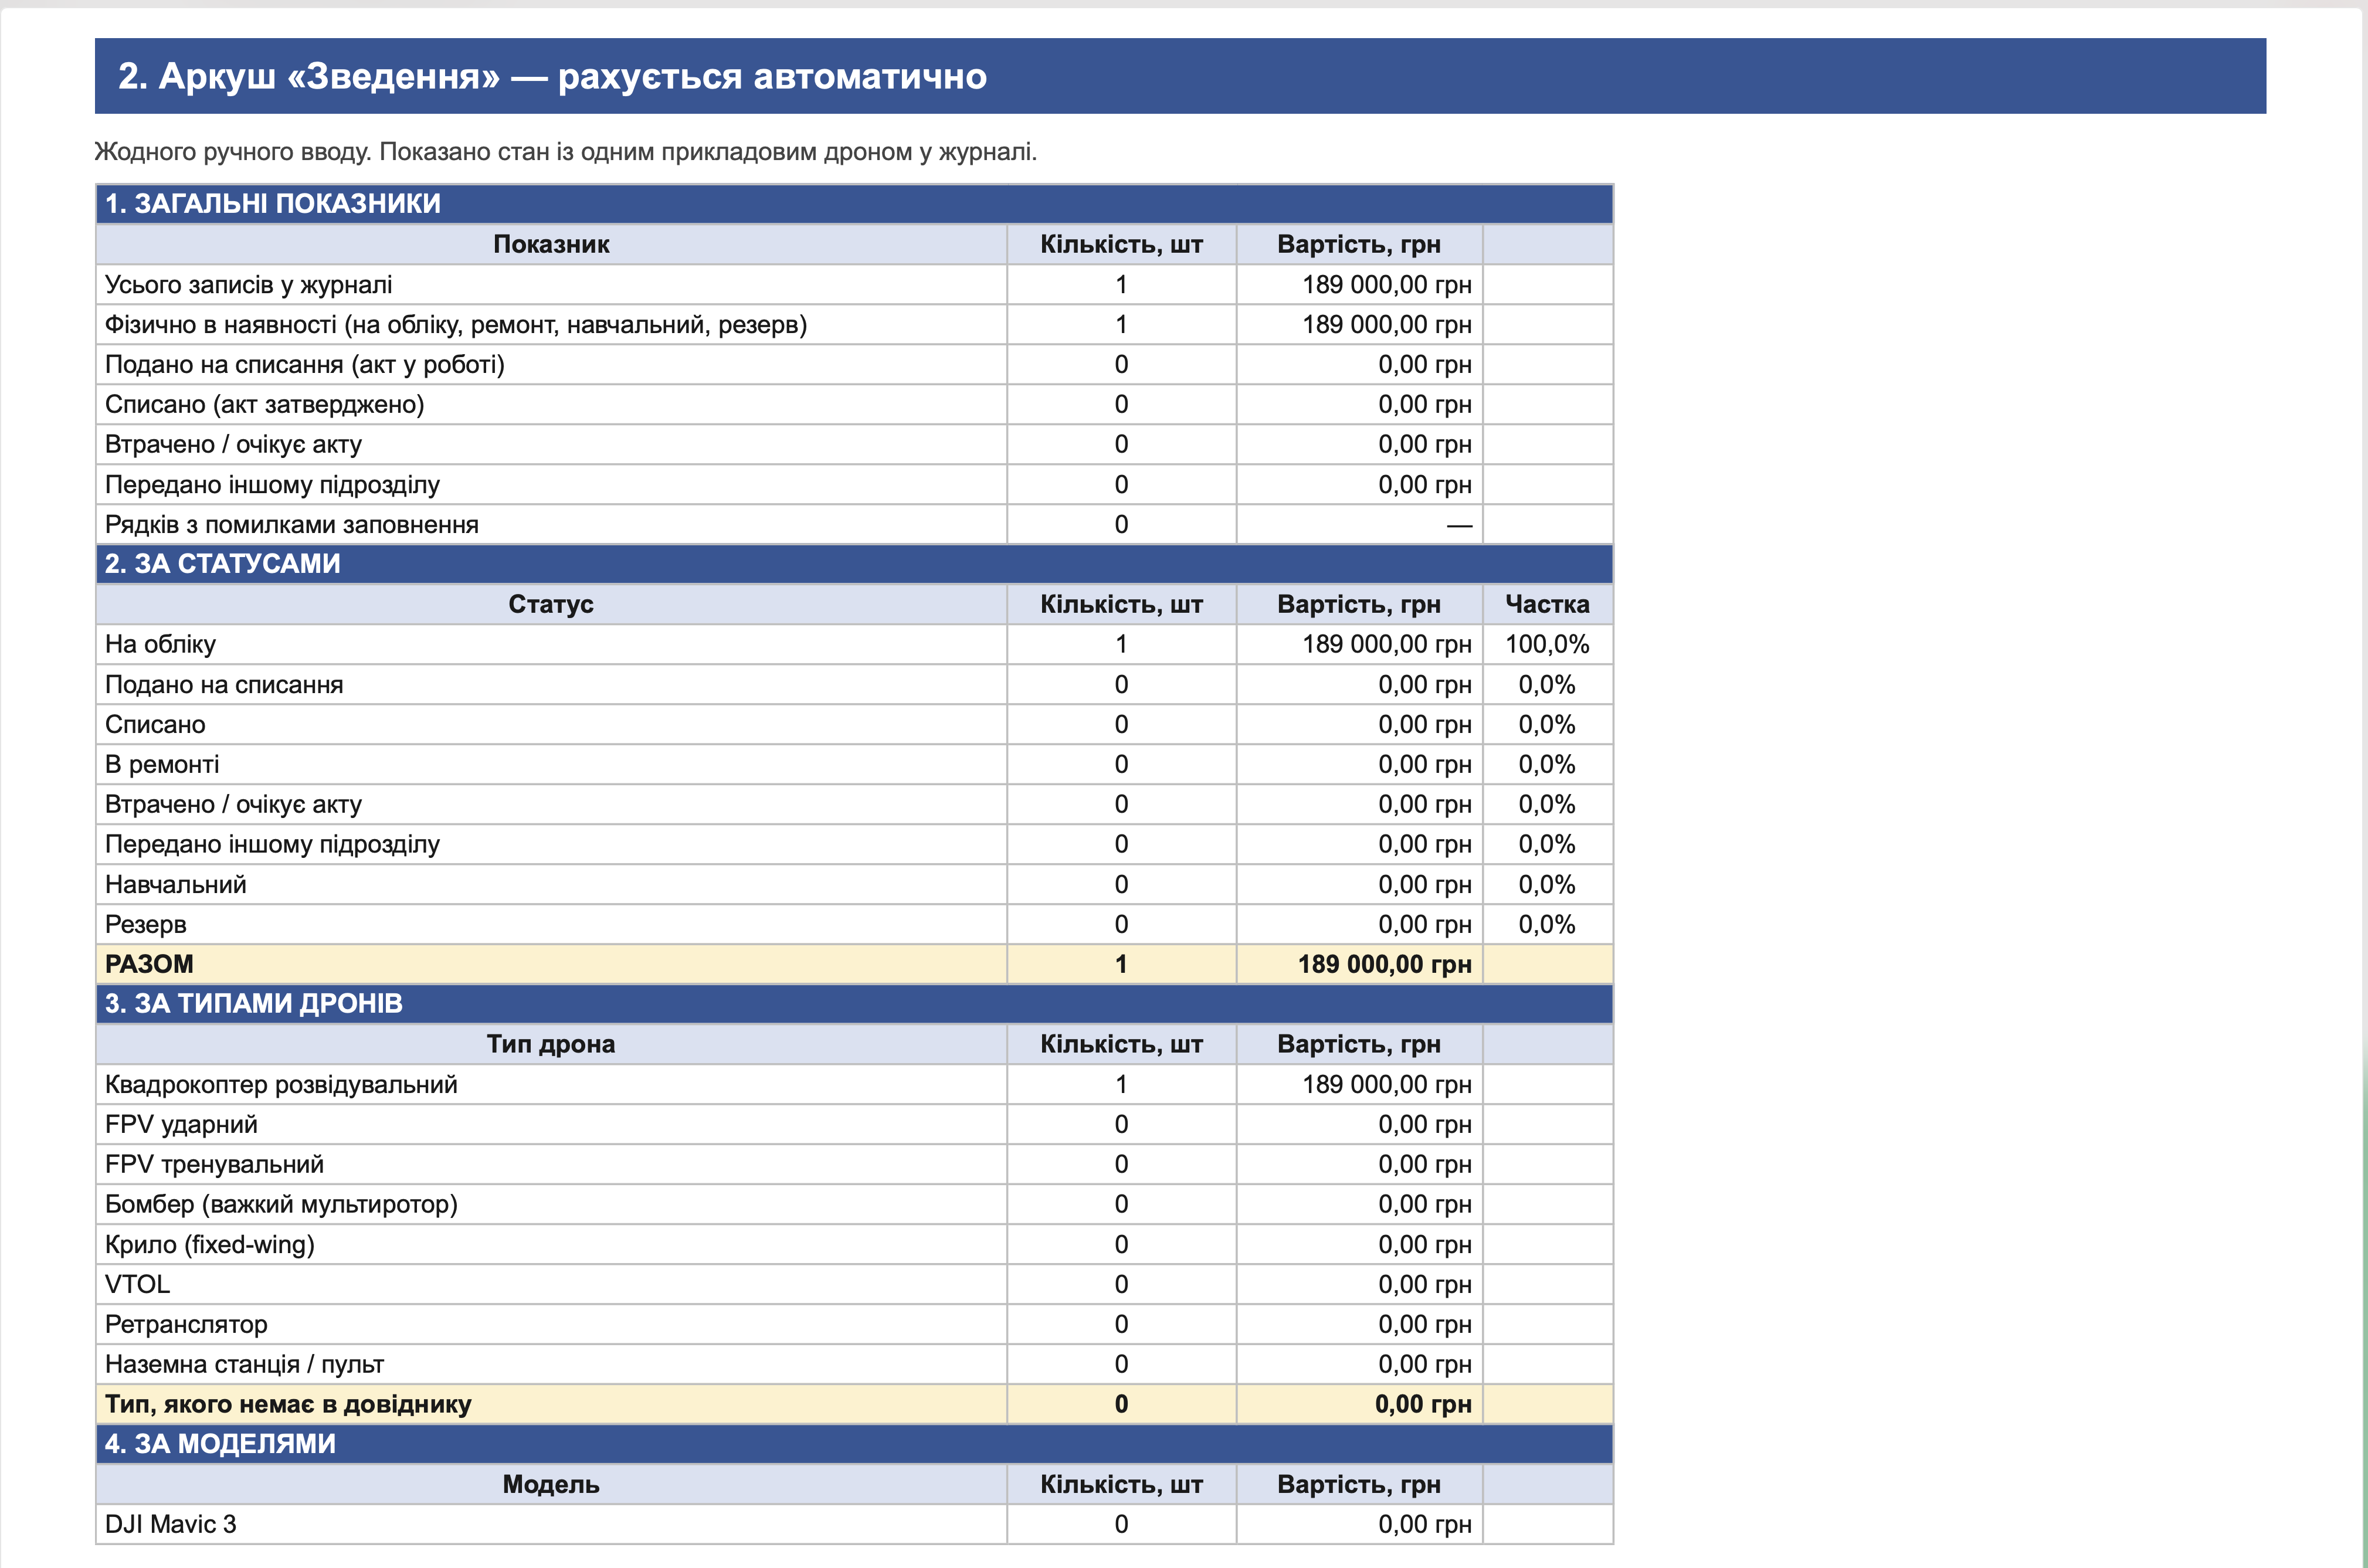Click 'Бомбер (важкий мультиротор)' cell

click(x=551, y=1204)
